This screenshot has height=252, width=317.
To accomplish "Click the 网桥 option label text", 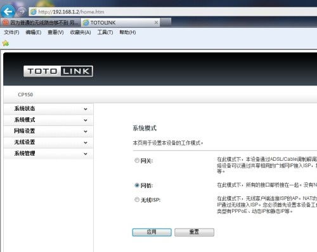I will tap(146, 186).
